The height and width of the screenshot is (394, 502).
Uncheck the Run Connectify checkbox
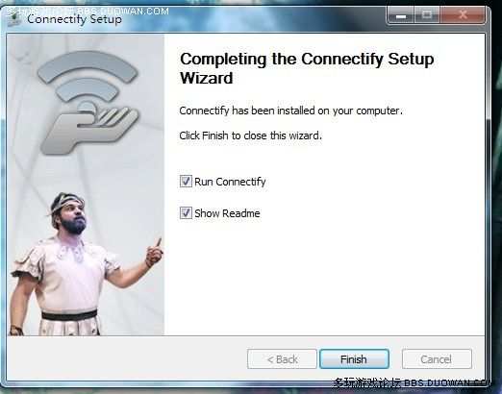[x=186, y=181]
